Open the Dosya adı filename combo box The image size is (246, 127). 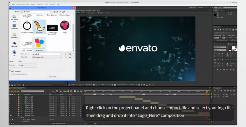click(47, 54)
